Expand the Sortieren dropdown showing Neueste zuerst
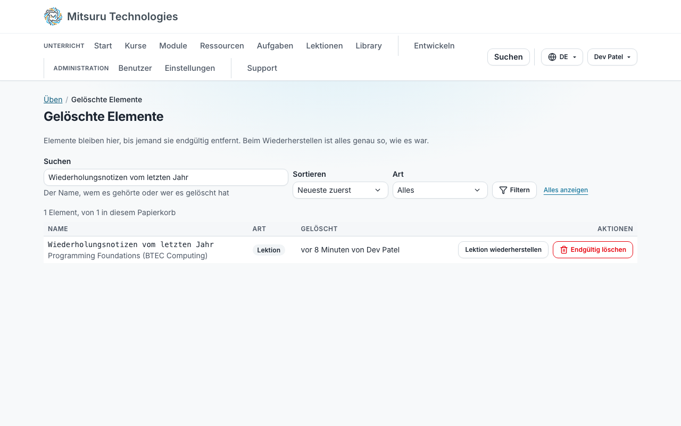 [340, 190]
